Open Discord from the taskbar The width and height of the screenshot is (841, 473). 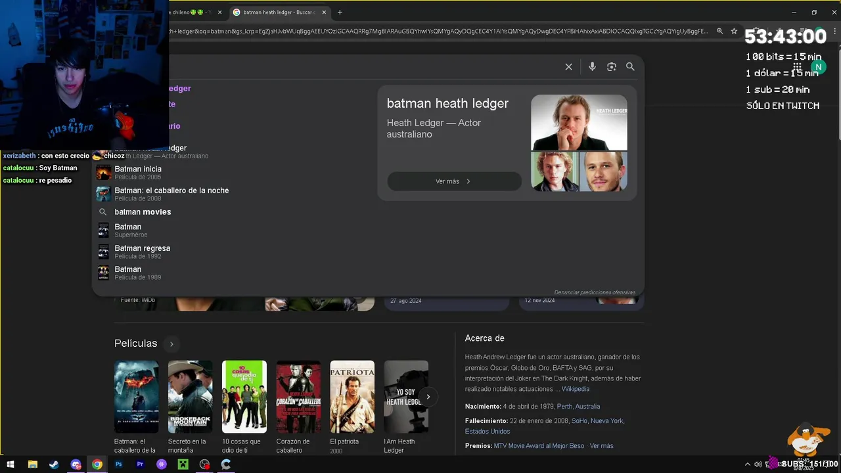tap(76, 464)
